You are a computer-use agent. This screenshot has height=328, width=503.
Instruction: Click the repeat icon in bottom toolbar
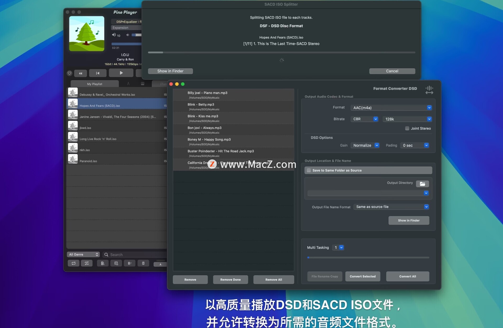(x=74, y=263)
